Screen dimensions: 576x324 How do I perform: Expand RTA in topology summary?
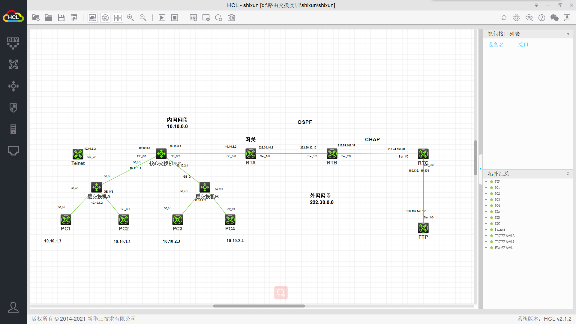tap(486, 211)
